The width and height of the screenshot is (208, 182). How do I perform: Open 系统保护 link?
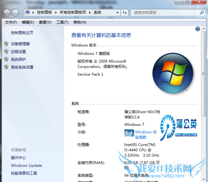click(18, 59)
